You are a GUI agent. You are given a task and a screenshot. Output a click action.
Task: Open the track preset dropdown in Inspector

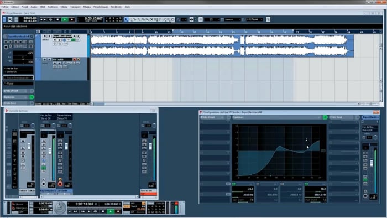tap(18, 77)
